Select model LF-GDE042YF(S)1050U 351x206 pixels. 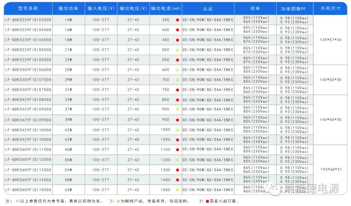tap(28, 140)
